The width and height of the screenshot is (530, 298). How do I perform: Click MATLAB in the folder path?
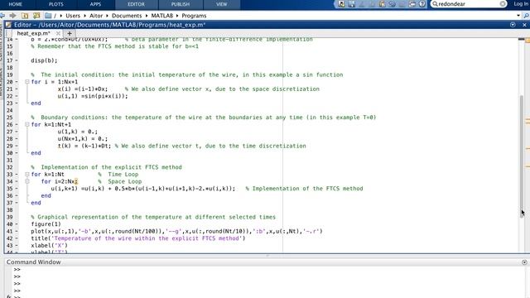pyautogui.click(x=162, y=16)
